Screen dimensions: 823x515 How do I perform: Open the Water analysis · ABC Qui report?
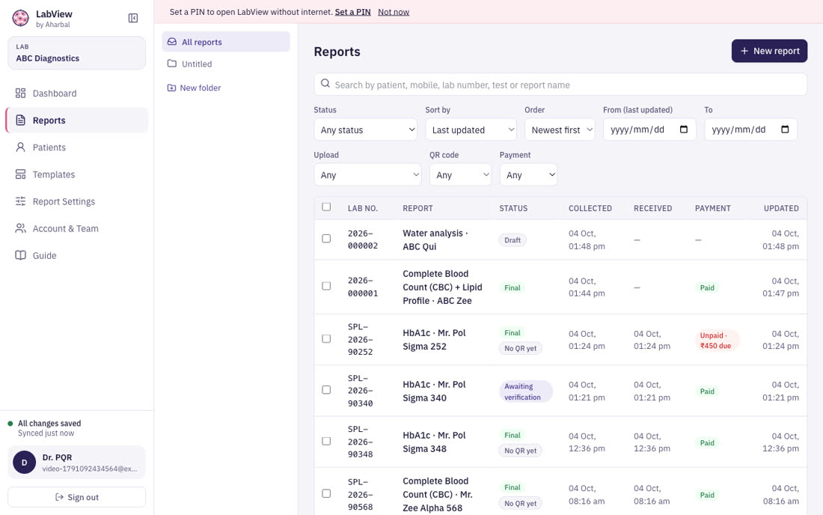(x=435, y=240)
